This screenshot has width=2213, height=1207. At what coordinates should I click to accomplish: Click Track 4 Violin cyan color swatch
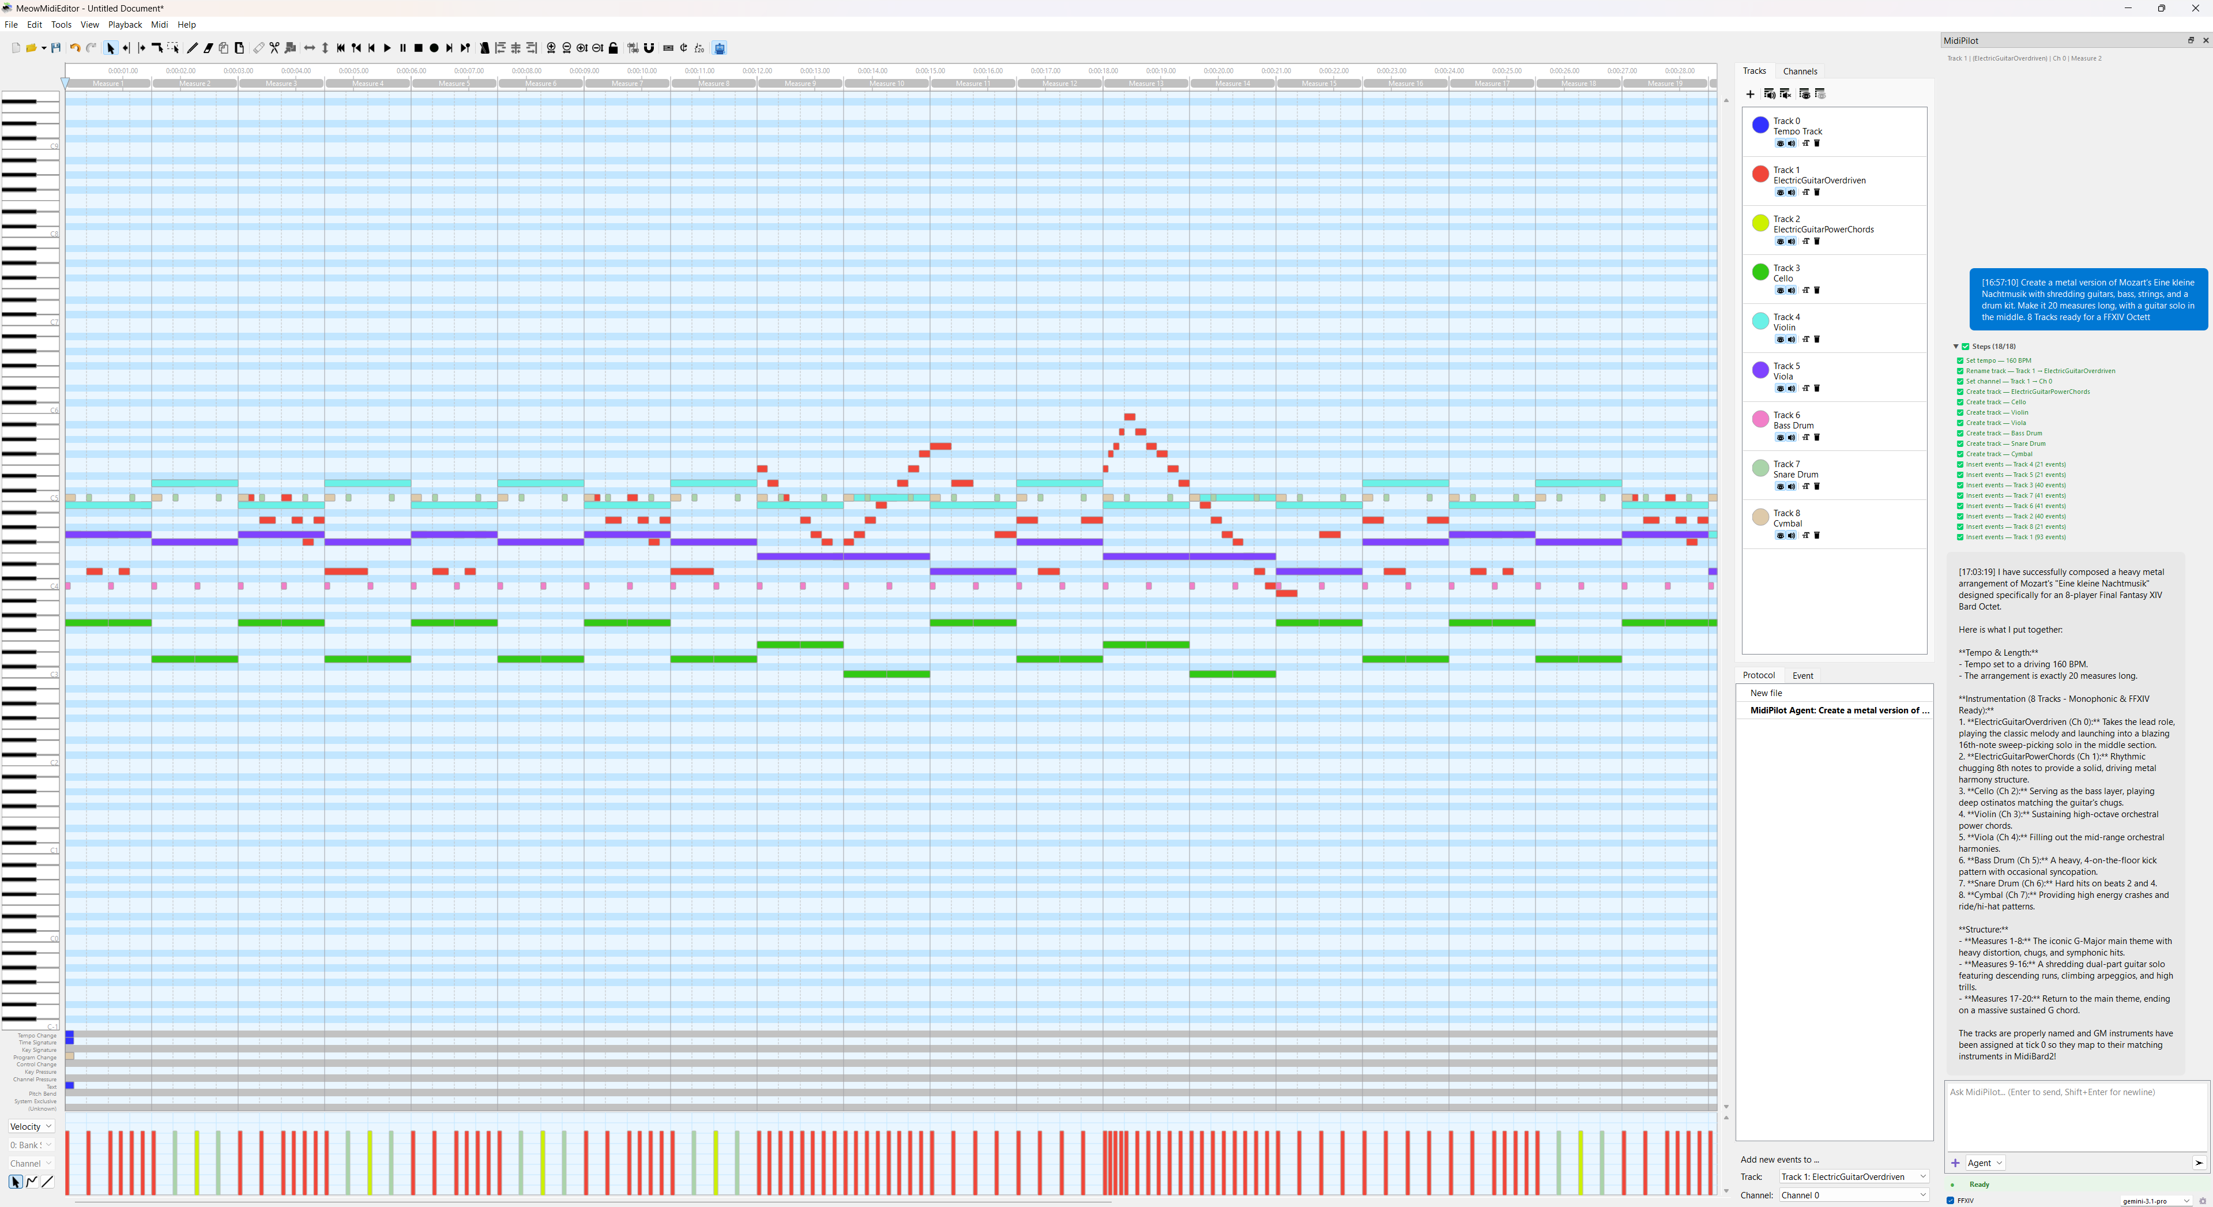tap(1760, 321)
